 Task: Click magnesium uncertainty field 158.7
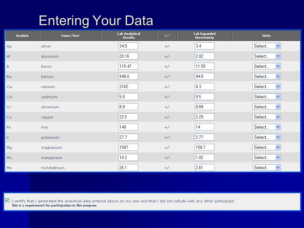point(205,147)
